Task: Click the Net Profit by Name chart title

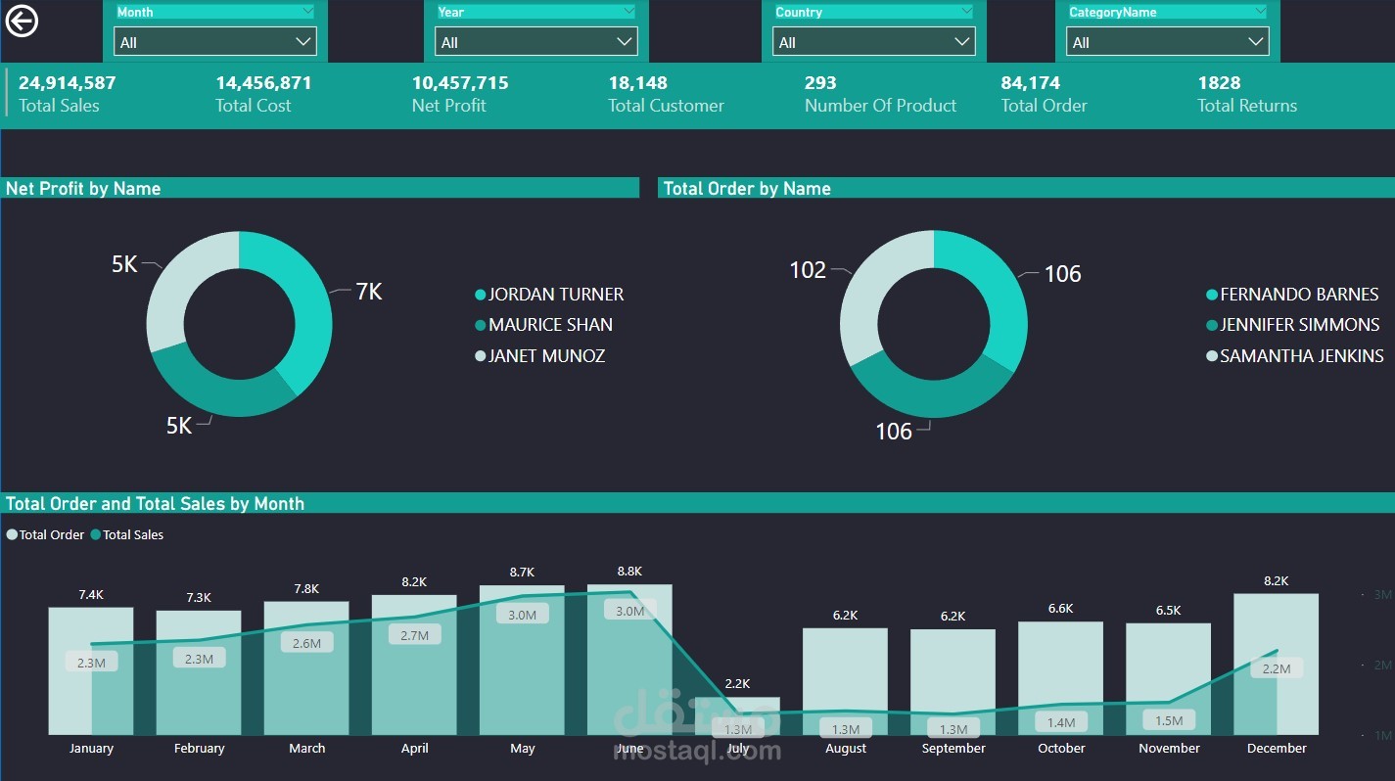Action: click(83, 188)
